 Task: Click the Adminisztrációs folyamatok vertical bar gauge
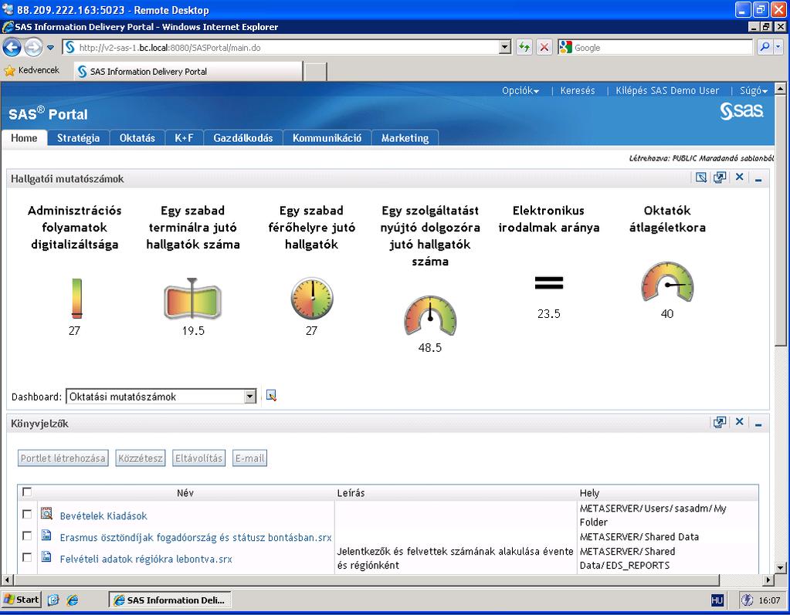pyautogui.click(x=76, y=299)
